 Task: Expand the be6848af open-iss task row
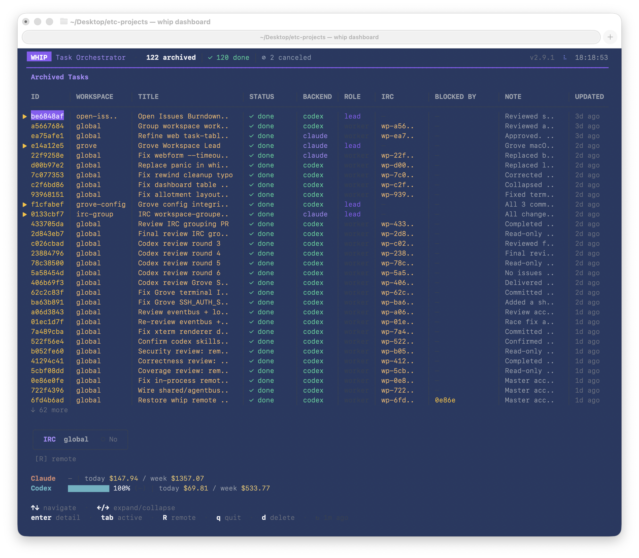(x=24, y=116)
